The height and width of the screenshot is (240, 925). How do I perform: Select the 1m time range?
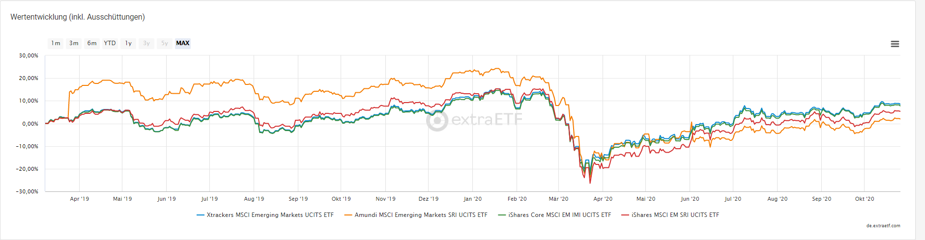[56, 43]
